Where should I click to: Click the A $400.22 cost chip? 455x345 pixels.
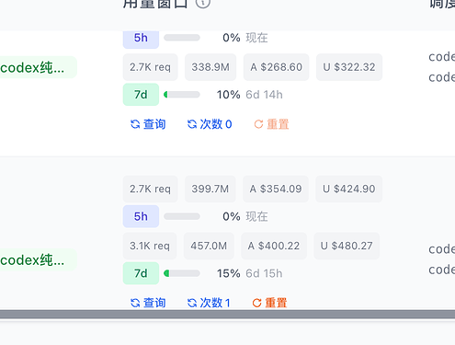[274, 246]
